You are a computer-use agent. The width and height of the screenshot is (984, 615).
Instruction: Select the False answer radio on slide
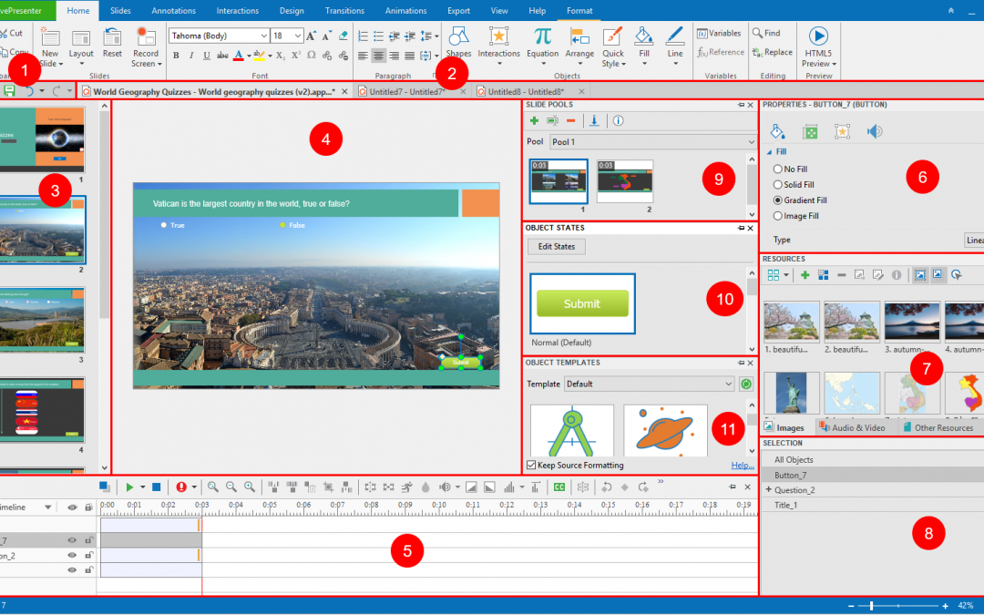pos(283,225)
